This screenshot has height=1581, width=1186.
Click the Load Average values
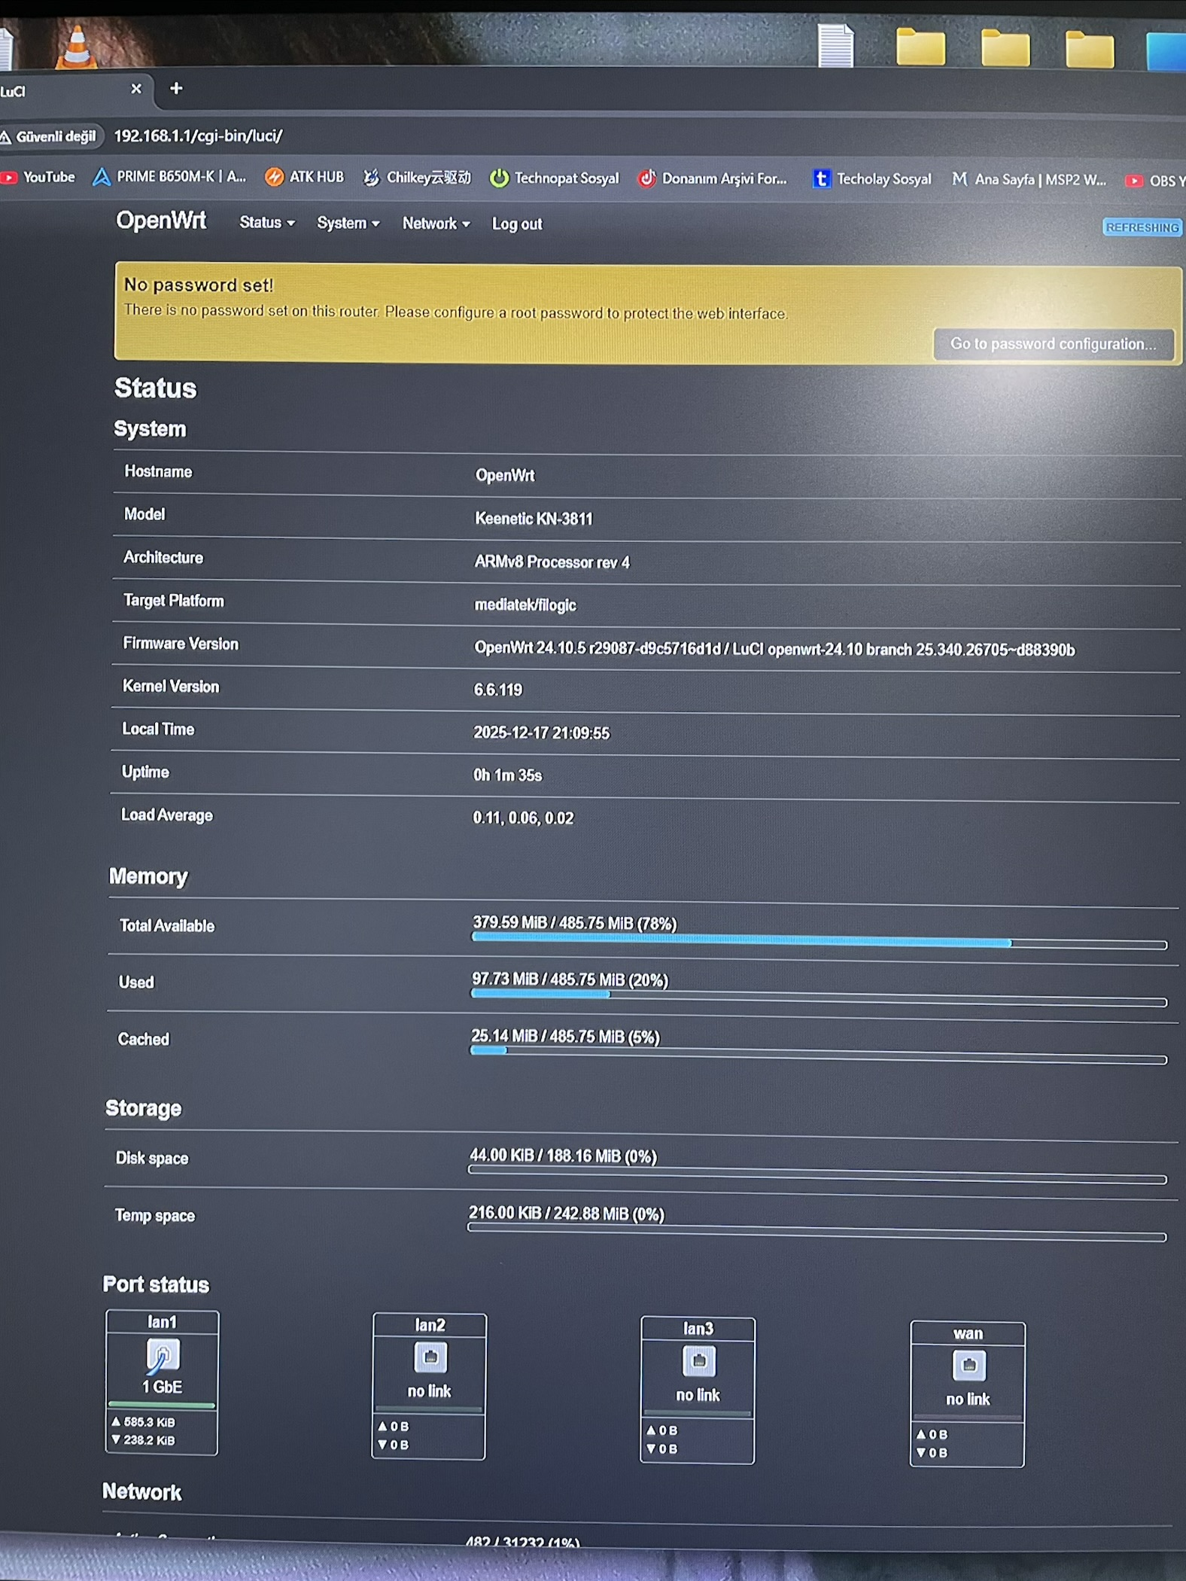pos(523,818)
